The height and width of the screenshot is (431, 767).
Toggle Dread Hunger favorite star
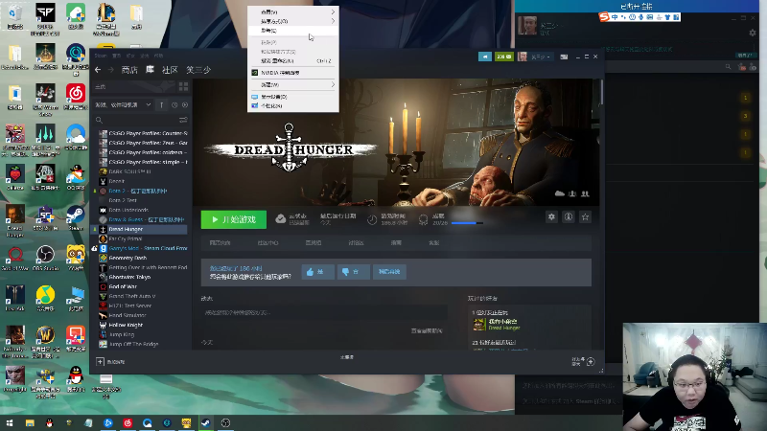585,216
